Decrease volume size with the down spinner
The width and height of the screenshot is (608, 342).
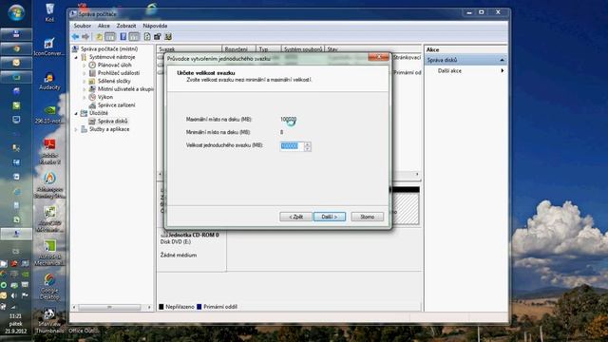[x=308, y=148]
